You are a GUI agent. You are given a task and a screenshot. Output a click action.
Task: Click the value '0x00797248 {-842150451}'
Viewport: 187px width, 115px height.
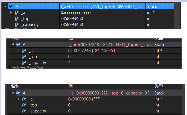pyautogui.click(x=92, y=50)
